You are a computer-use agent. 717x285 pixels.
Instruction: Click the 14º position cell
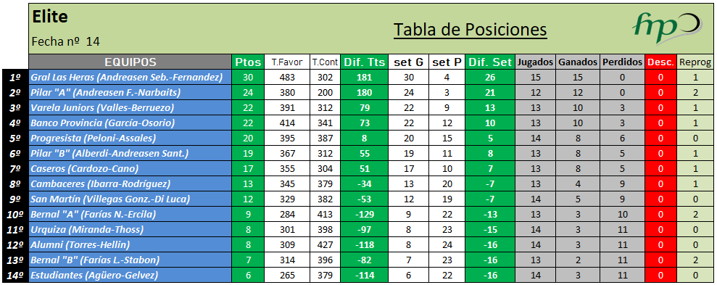coord(15,276)
